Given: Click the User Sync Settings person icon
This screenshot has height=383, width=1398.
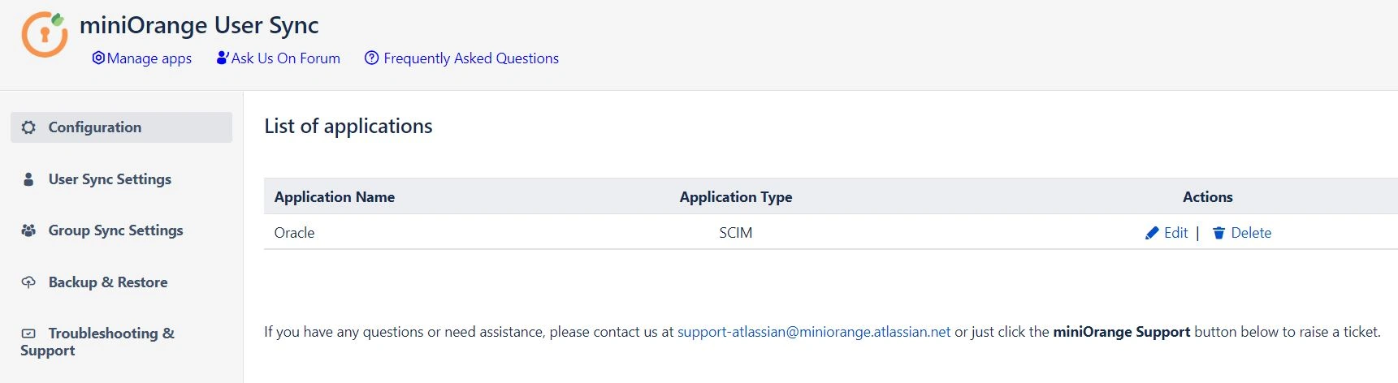Looking at the screenshot, I should pyautogui.click(x=28, y=179).
